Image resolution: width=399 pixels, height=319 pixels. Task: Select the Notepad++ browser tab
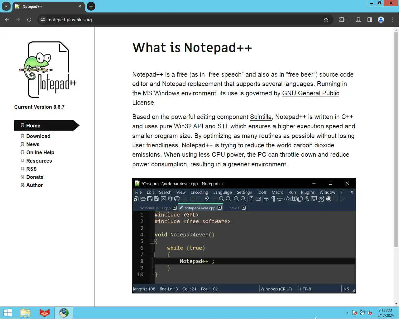pos(48,6)
